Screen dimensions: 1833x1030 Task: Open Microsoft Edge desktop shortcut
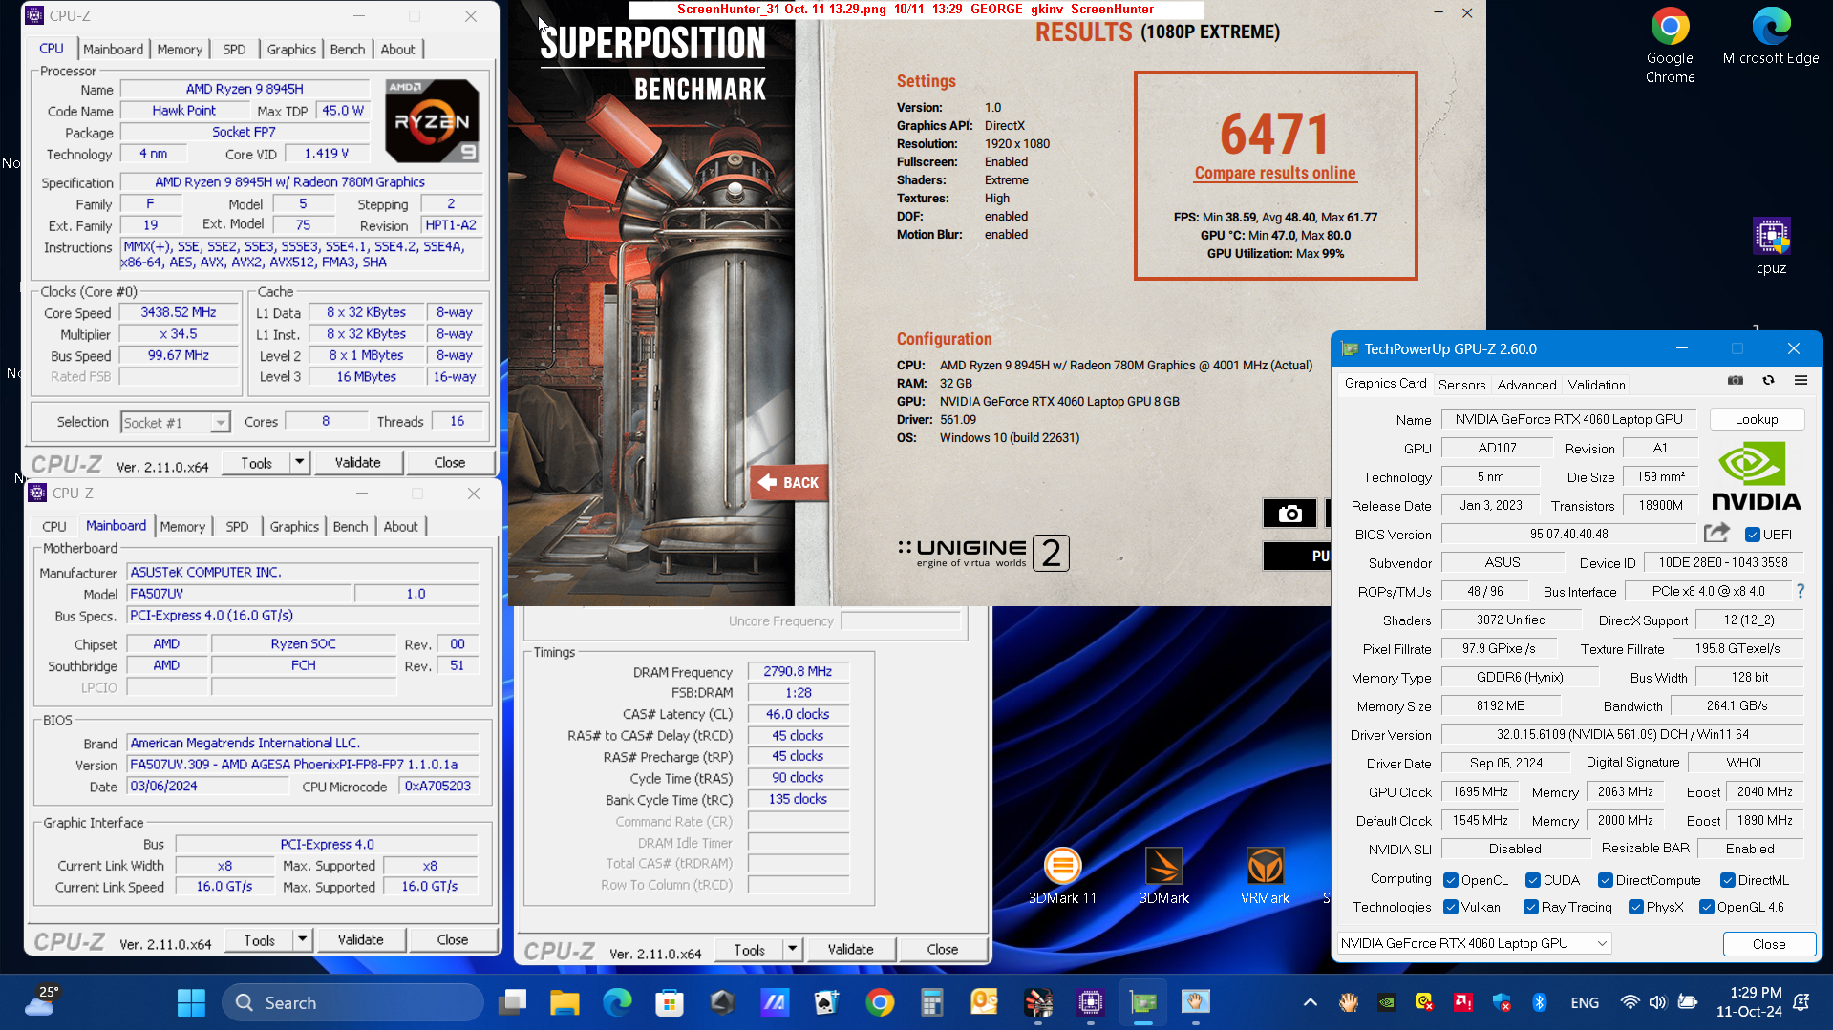click(1771, 38)
